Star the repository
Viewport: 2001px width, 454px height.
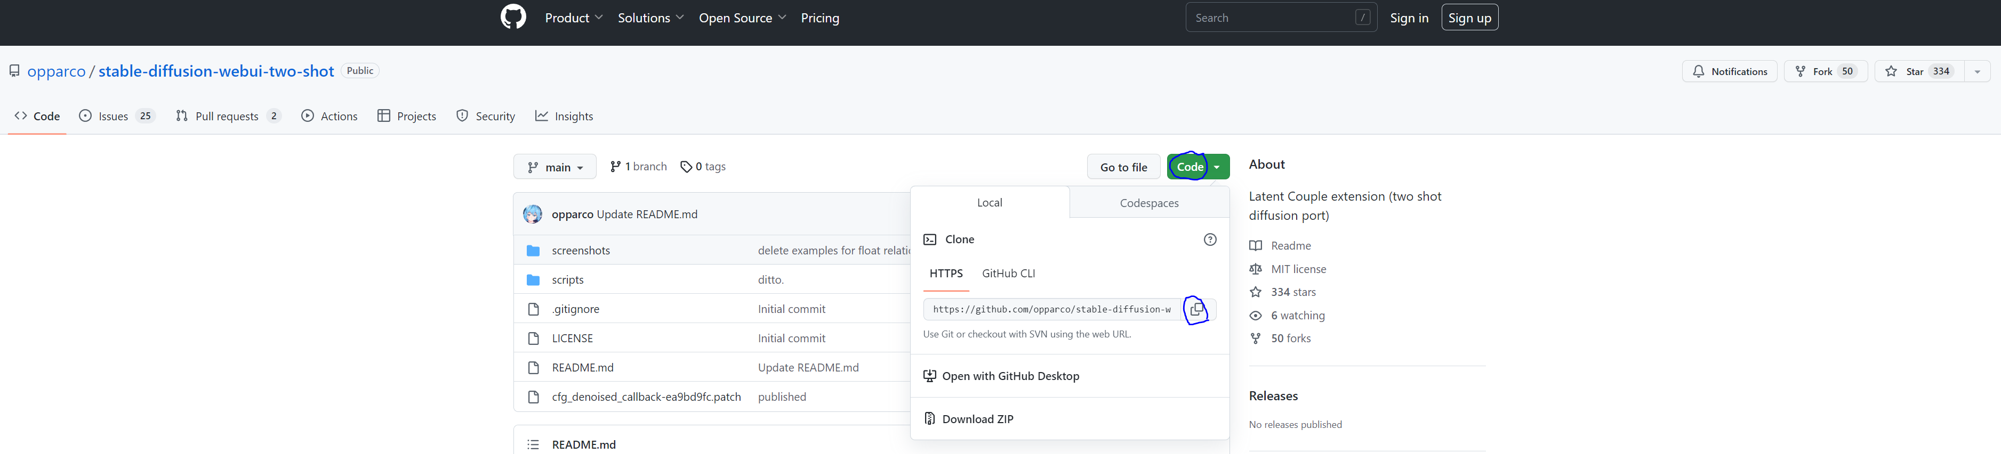pos(1919,71)
